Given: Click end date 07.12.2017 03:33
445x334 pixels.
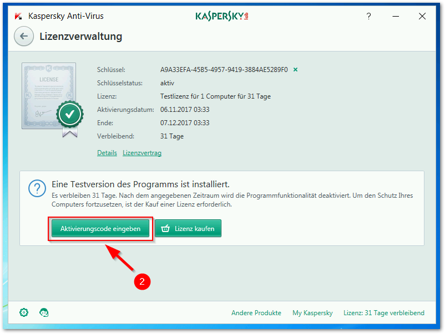Looking at the screenshot, I should tap(185, 123).
